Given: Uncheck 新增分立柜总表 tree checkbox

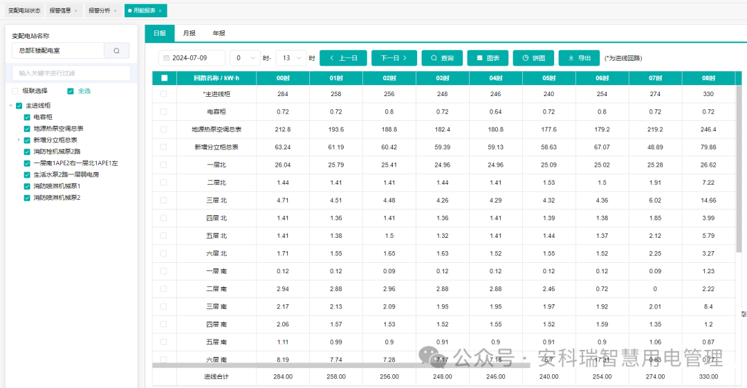Looking at the screenshot, I should click(x=27, y=140).
